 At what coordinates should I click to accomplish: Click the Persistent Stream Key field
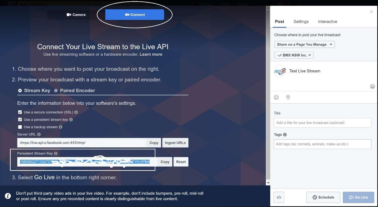pyautogui.click(x=87, y=162)
